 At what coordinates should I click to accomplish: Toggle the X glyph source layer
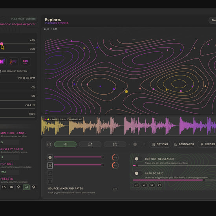click(x=50, y=165)
